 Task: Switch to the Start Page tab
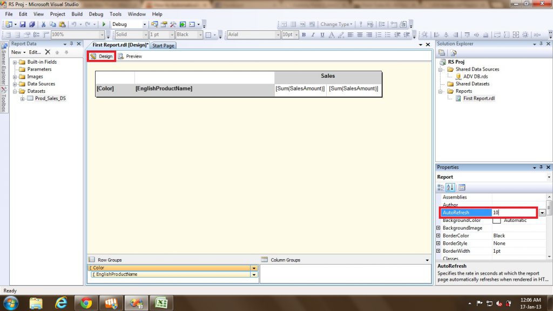(163, 46)
